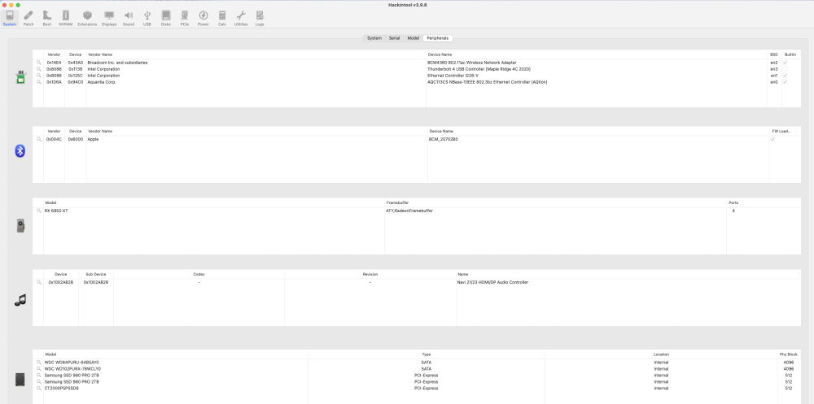The image size is (814, 404).
Task: Toggle FW Loaded checkbox for BCM_2070B0
Action: point(773,140)
